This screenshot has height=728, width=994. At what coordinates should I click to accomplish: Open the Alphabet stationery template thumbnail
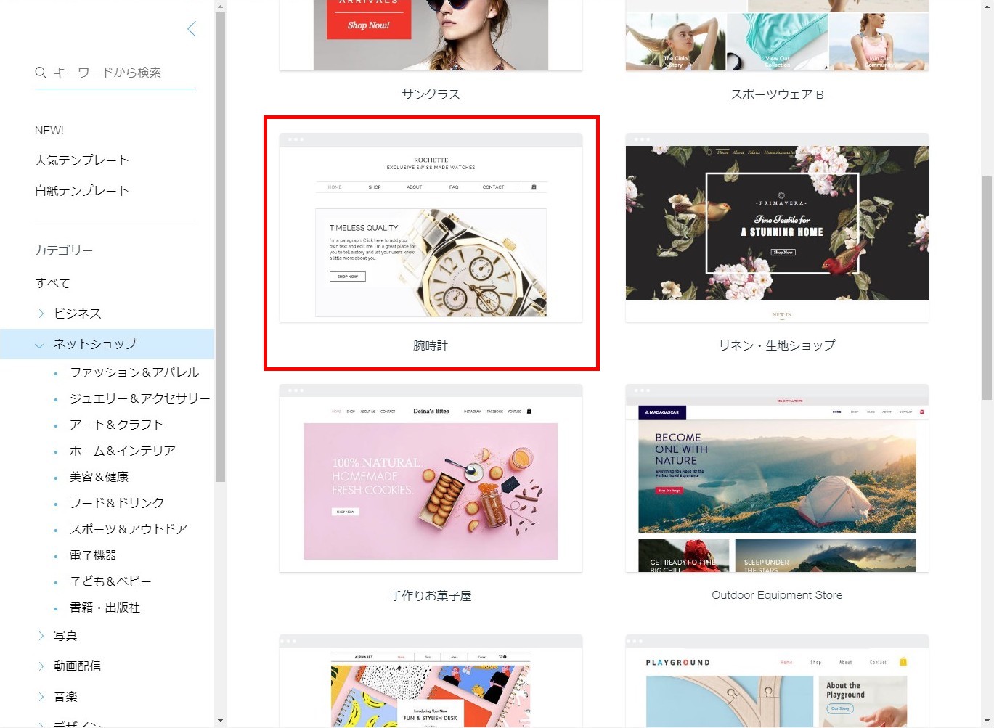(x=431, y=682)
